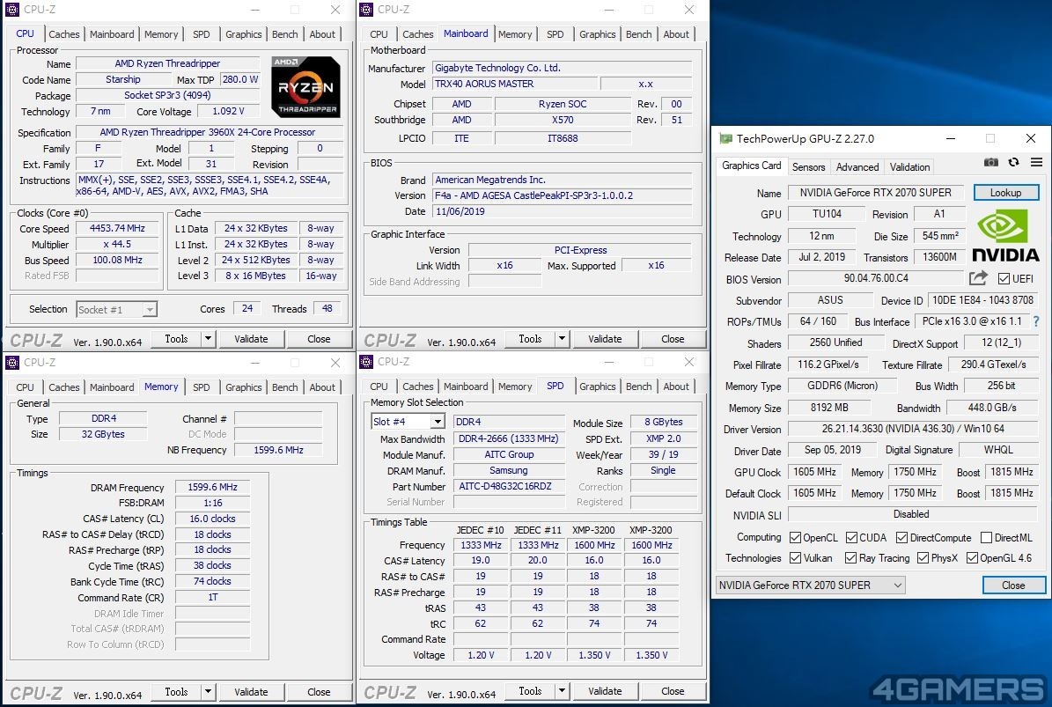Image resolution: width=1052 pixels, height=707 pixels.
Task: Click the Core Speed value 4453.74 MHz
Action: (x=117, y=228)
